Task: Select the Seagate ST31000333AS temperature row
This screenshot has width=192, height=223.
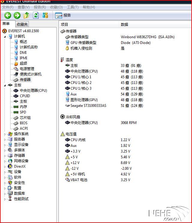Action: click(x=104, y=106)
